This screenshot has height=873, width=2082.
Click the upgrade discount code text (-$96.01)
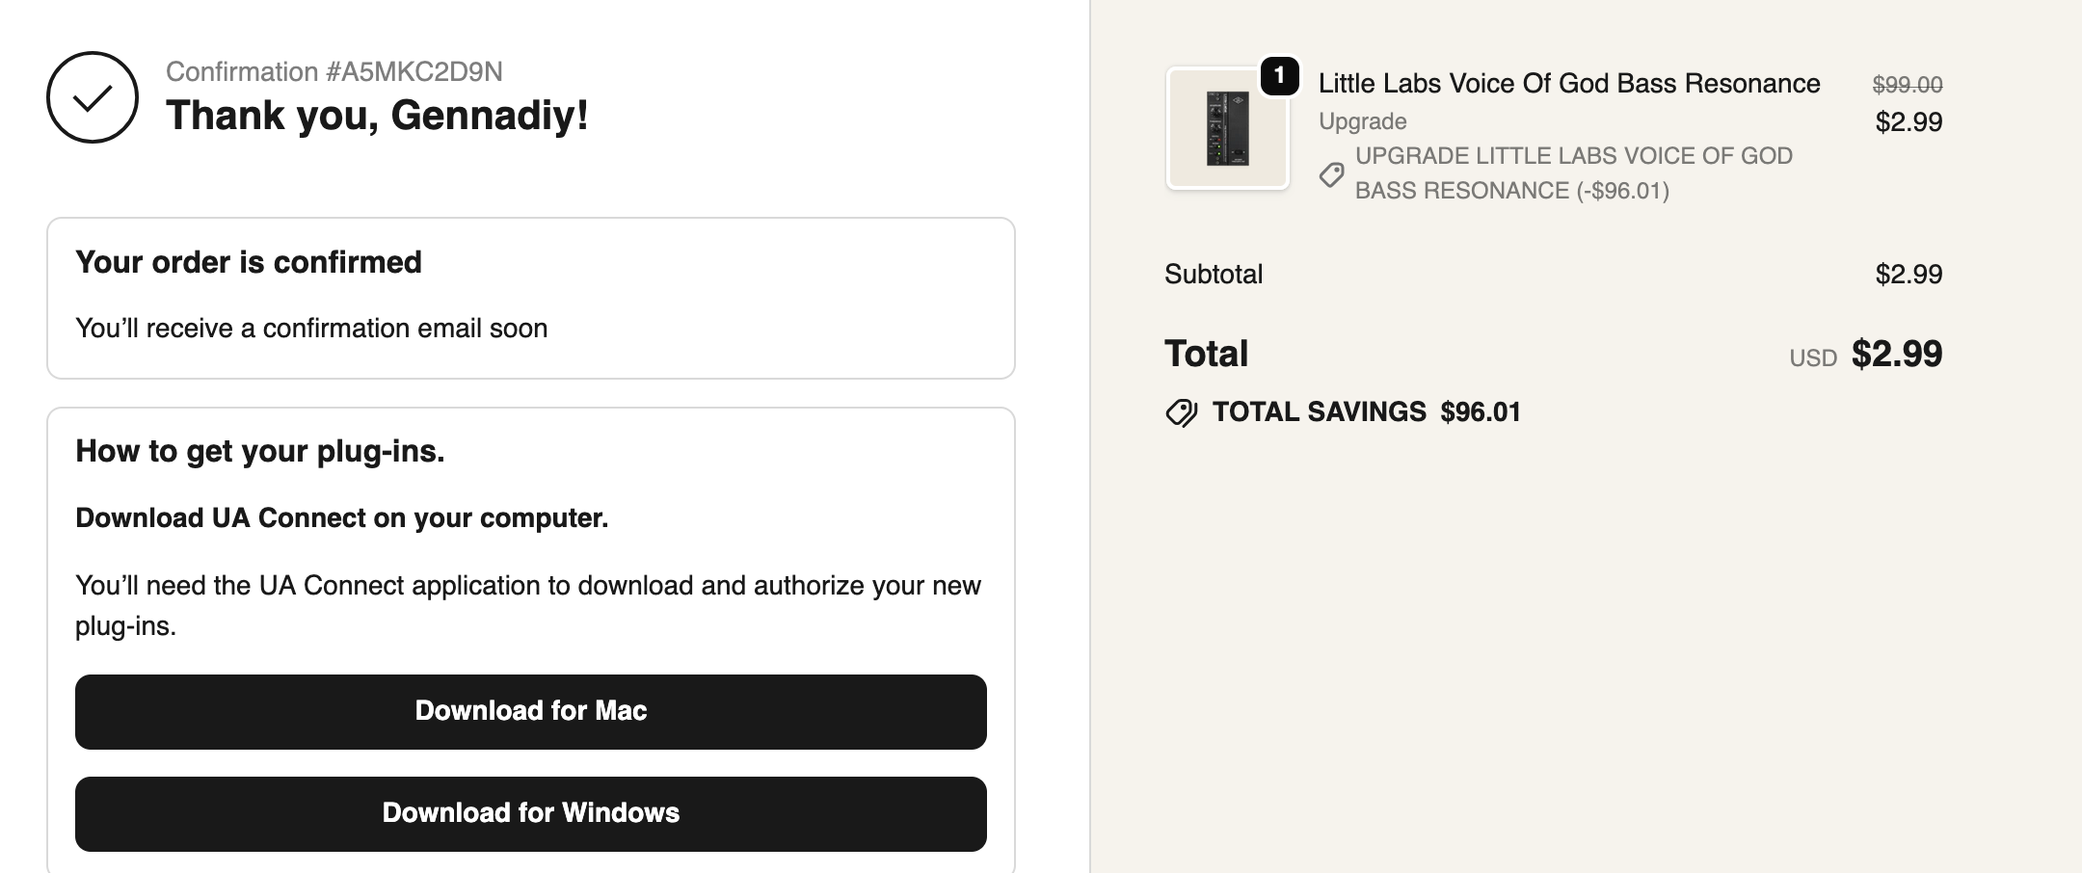coord(1573,173)
